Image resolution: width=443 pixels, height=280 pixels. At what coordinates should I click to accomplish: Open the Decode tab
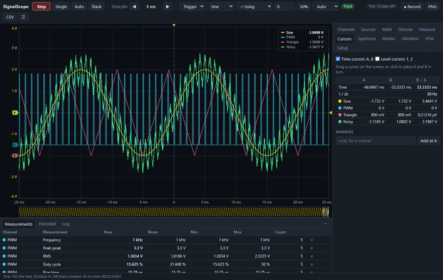(405, 29)
